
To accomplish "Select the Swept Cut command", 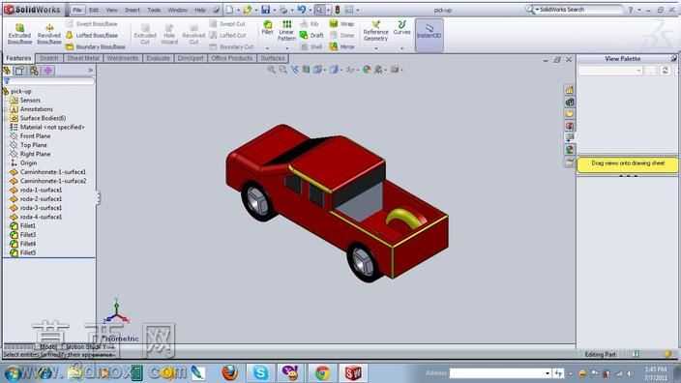I will click(227, 24).
